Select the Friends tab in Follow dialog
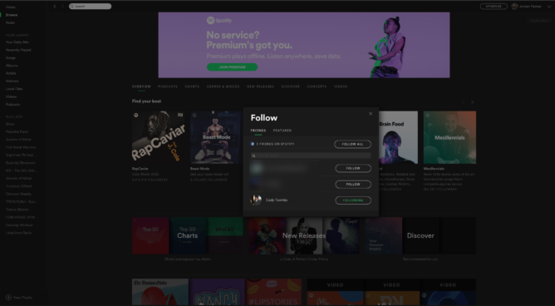The height and width of the screenshot is (306, 555). (x=258, y=131)
